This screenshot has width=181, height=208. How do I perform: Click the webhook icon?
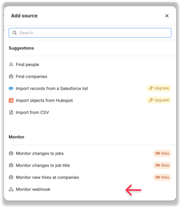[11, 189]
